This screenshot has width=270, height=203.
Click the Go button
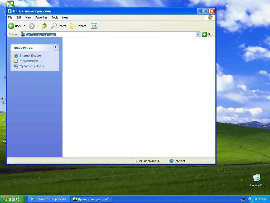(x=207, y=34)
